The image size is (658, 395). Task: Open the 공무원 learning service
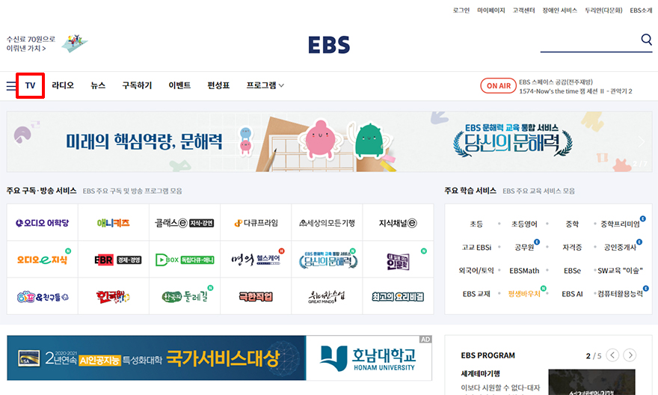[524, 247]
